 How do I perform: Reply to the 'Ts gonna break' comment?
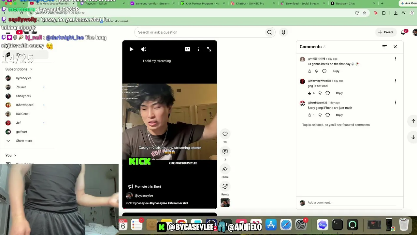(336, 71)
